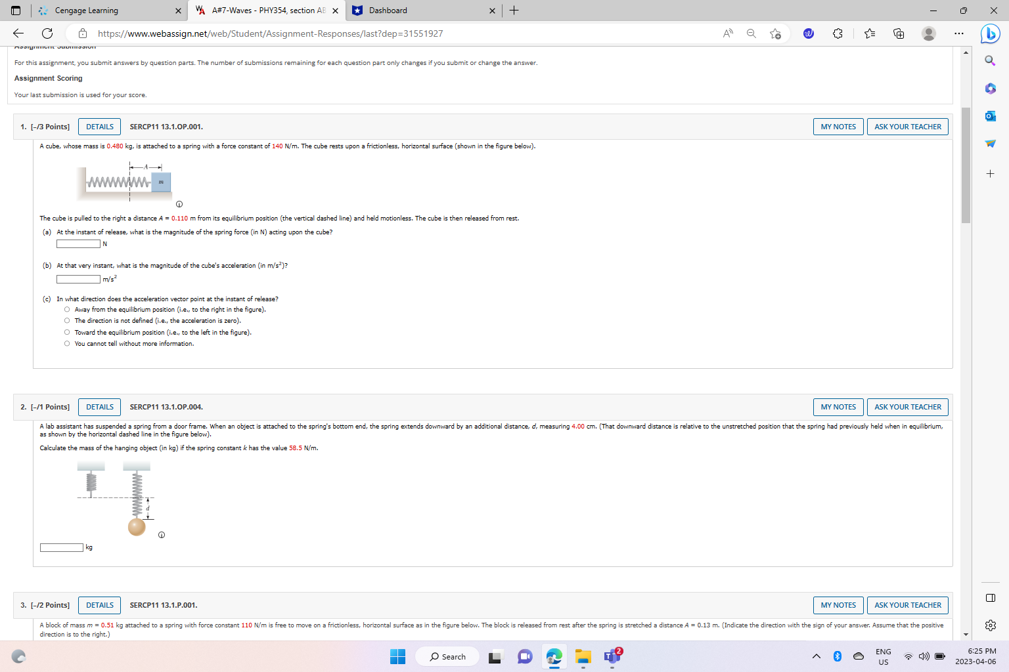Click the info icon below the spring-cube figure
Viewport: 1009px width, 672px height.
pyautogui.click(x=179, y=204)
